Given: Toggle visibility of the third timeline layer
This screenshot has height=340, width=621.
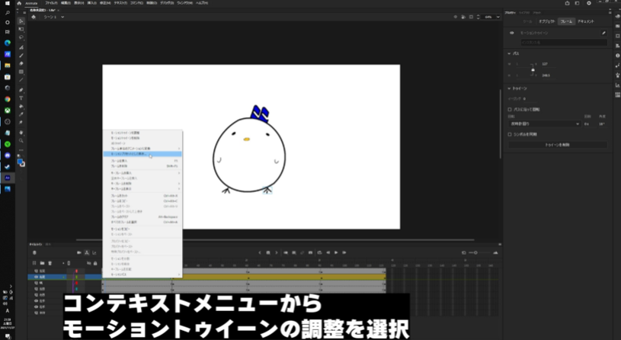Looking at the screenshot, I should coord(36,283).
